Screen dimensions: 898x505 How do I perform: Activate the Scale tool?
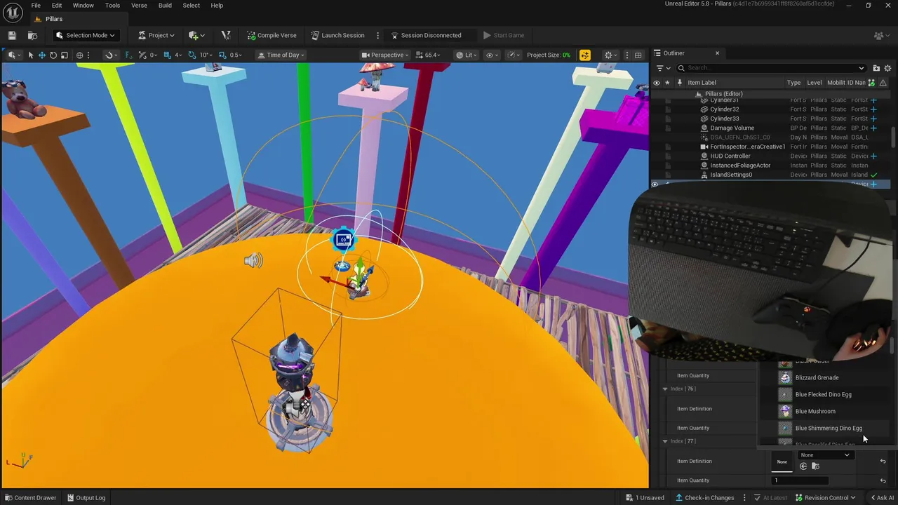coord(65,55)
